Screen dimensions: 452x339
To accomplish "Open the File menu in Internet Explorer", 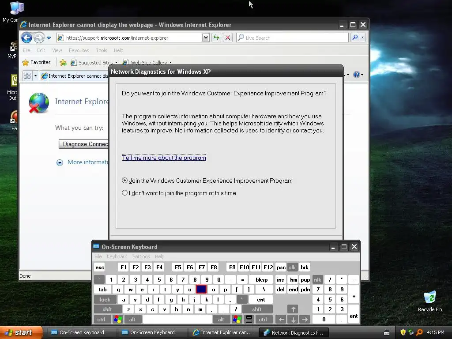I will coord(26,50).
